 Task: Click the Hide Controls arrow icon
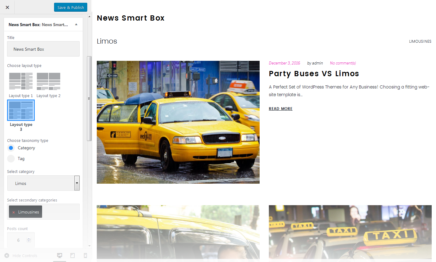[7, 256]
